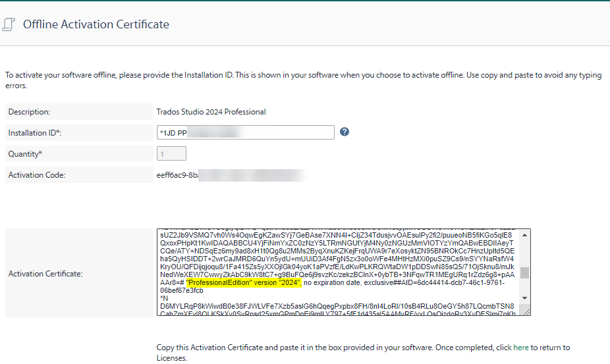Viewport: 610px width, 364px height.
Task: Click the Activation Code value starting eeff6ac9
Action: (x=232, y=175)
